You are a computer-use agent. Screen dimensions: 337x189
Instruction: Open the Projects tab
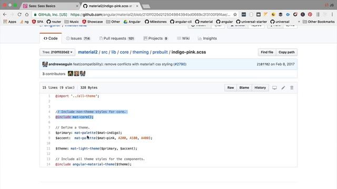point(155,38)
